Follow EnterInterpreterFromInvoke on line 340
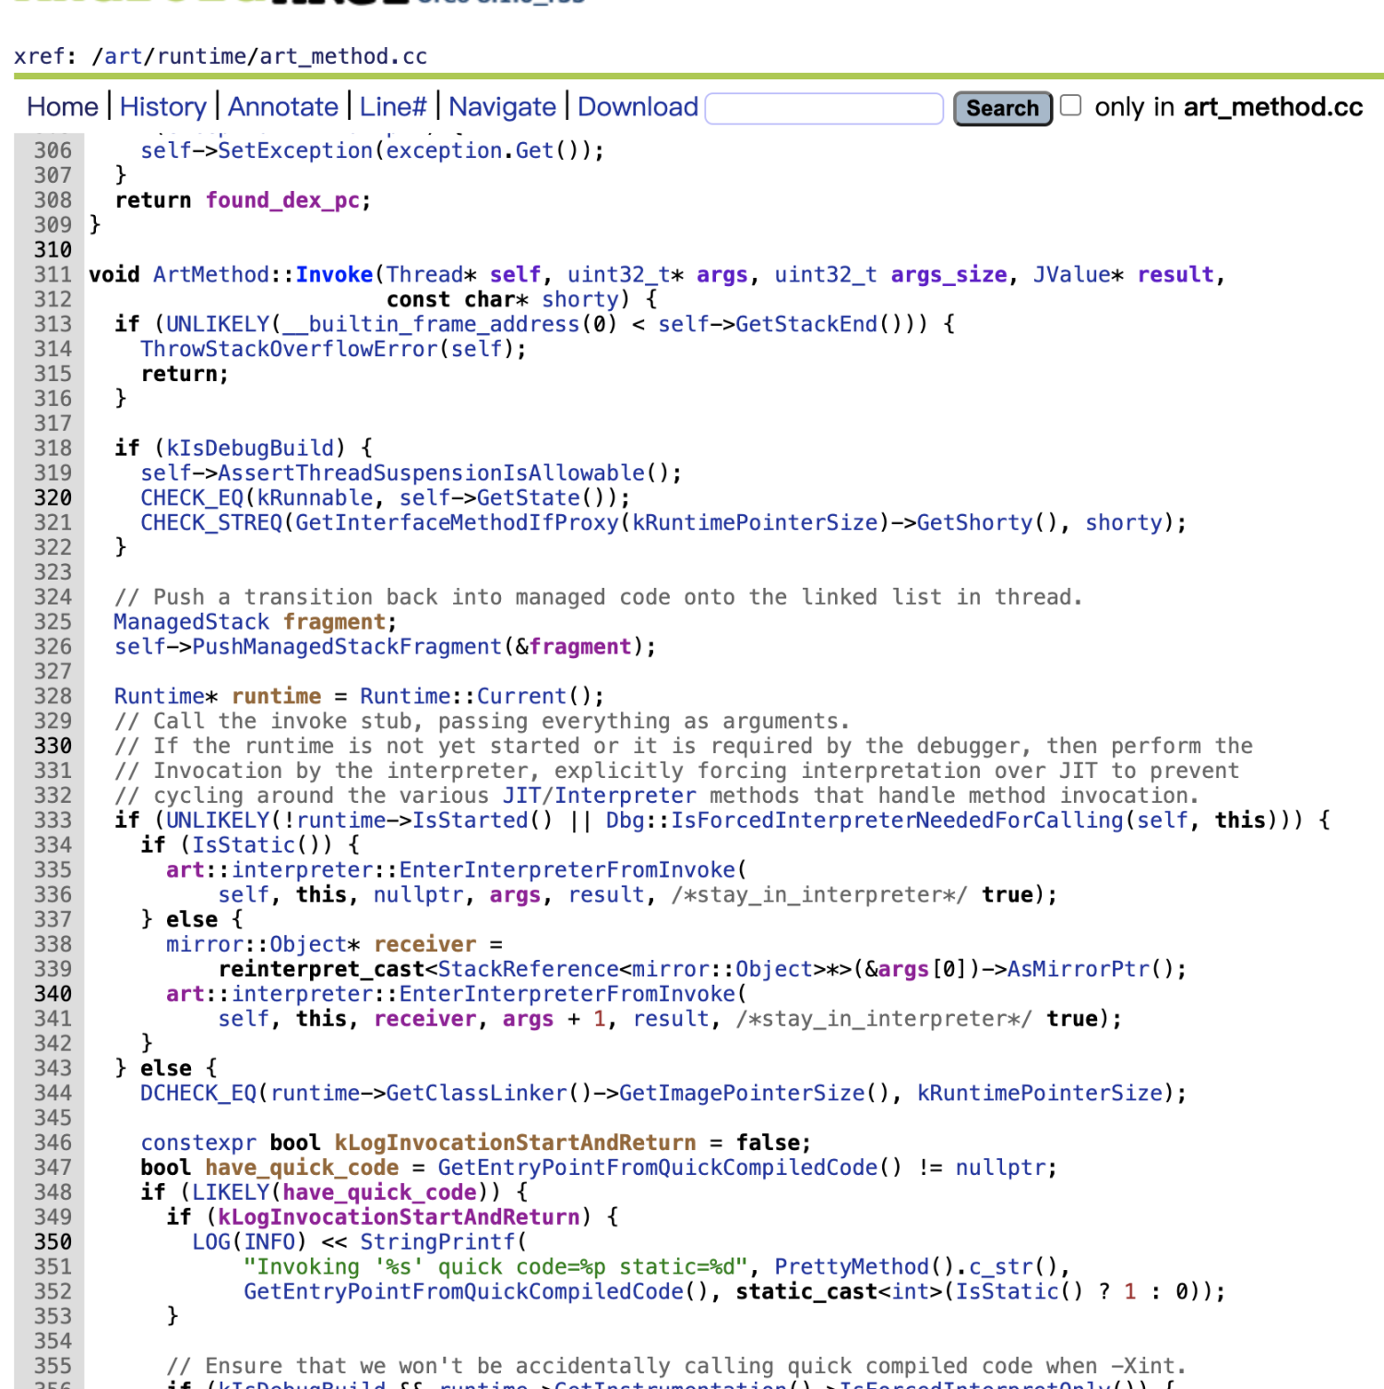 point(567,994)
